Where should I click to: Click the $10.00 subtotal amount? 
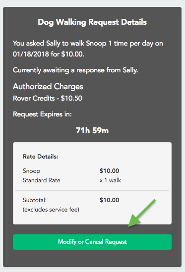coord(109,200)
